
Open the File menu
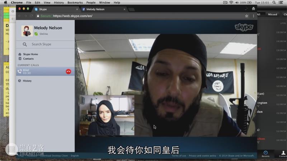point(29,3)
